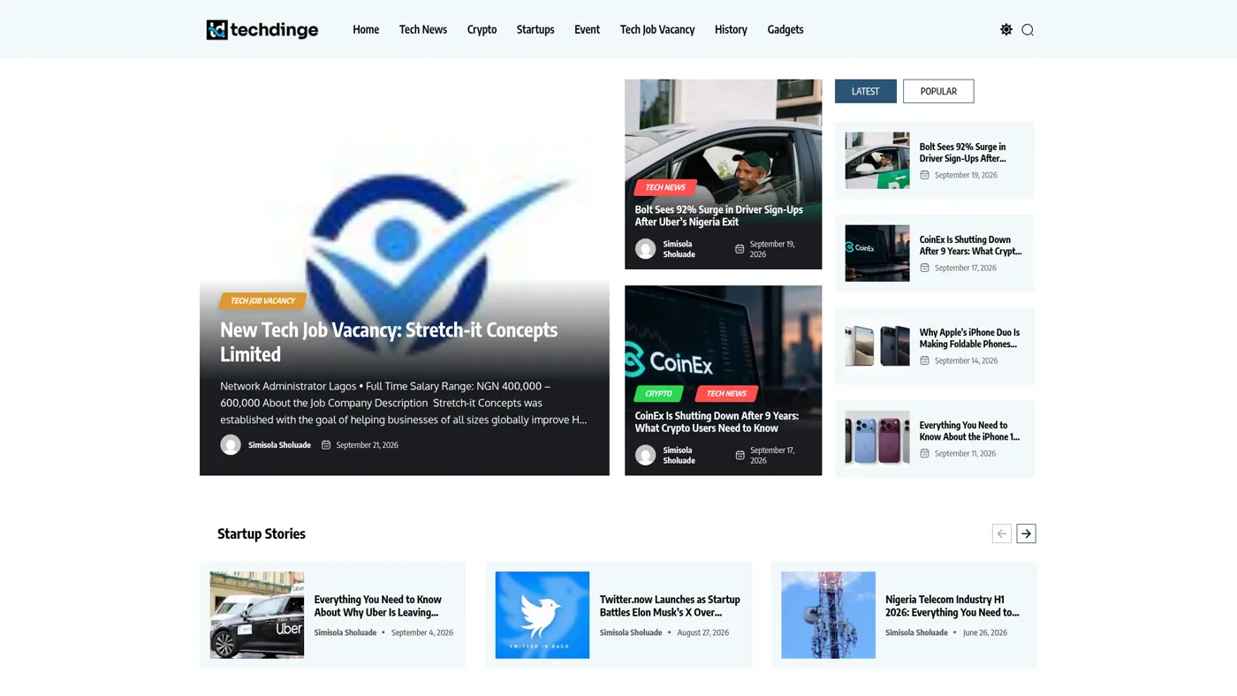Click calendar icon next to September 14, 2026
The height and width of the screenshot is (696, 1237).
pos(924,360)
